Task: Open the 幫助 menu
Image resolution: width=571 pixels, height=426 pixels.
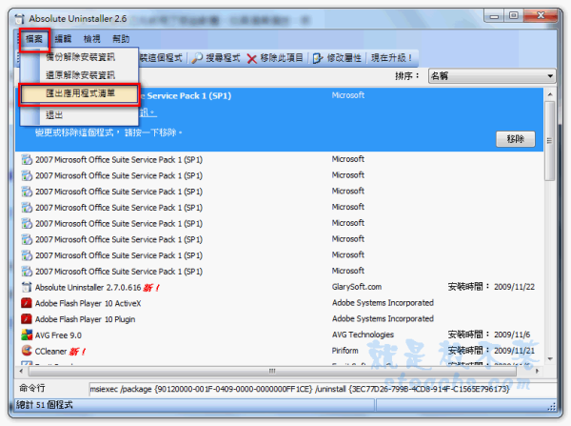Action: point(121,39)
